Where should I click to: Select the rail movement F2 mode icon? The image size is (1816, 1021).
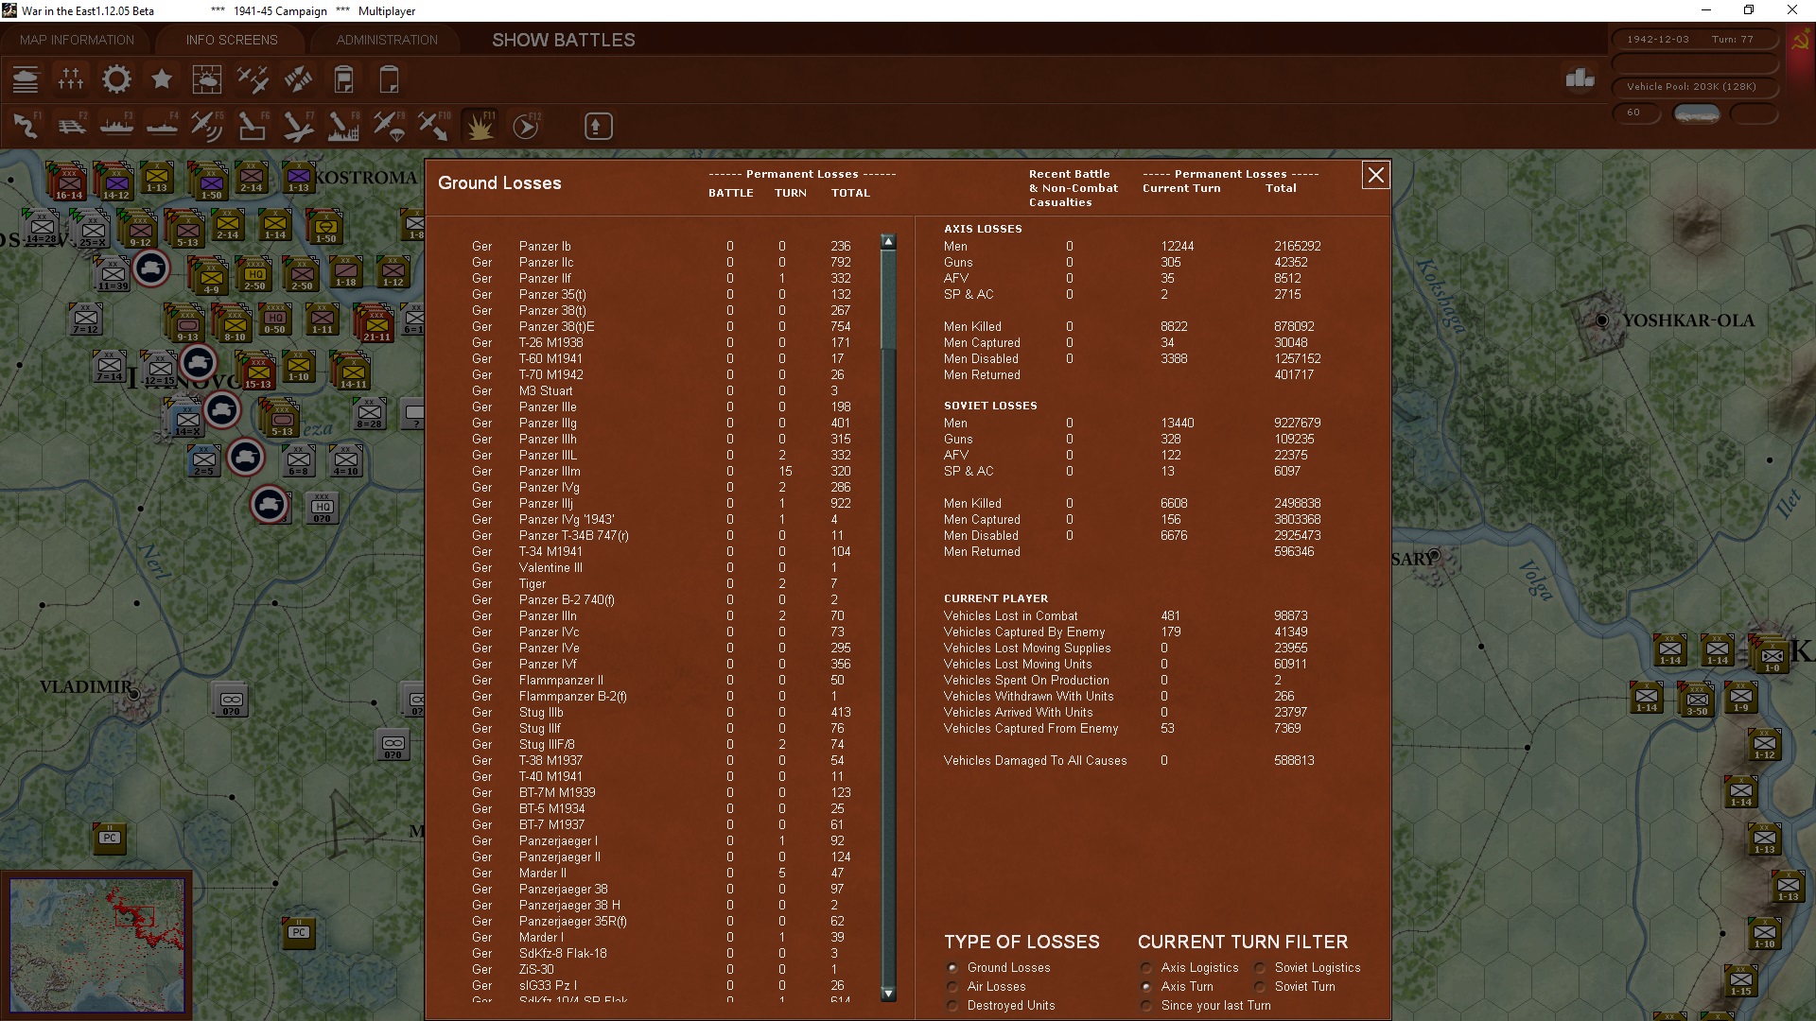pos(71,126)
